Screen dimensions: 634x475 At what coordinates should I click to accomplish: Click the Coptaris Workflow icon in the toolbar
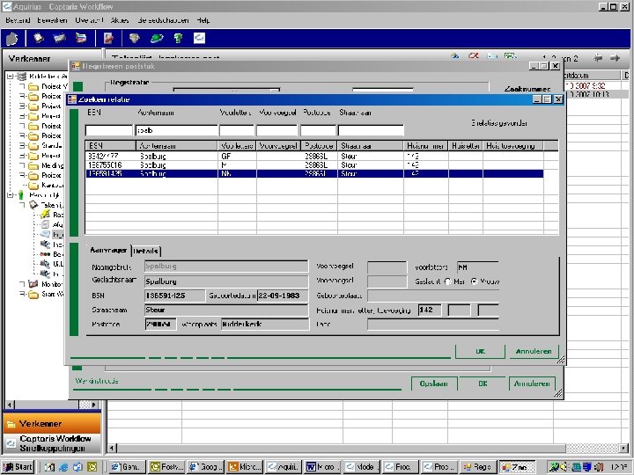[199, 38]
